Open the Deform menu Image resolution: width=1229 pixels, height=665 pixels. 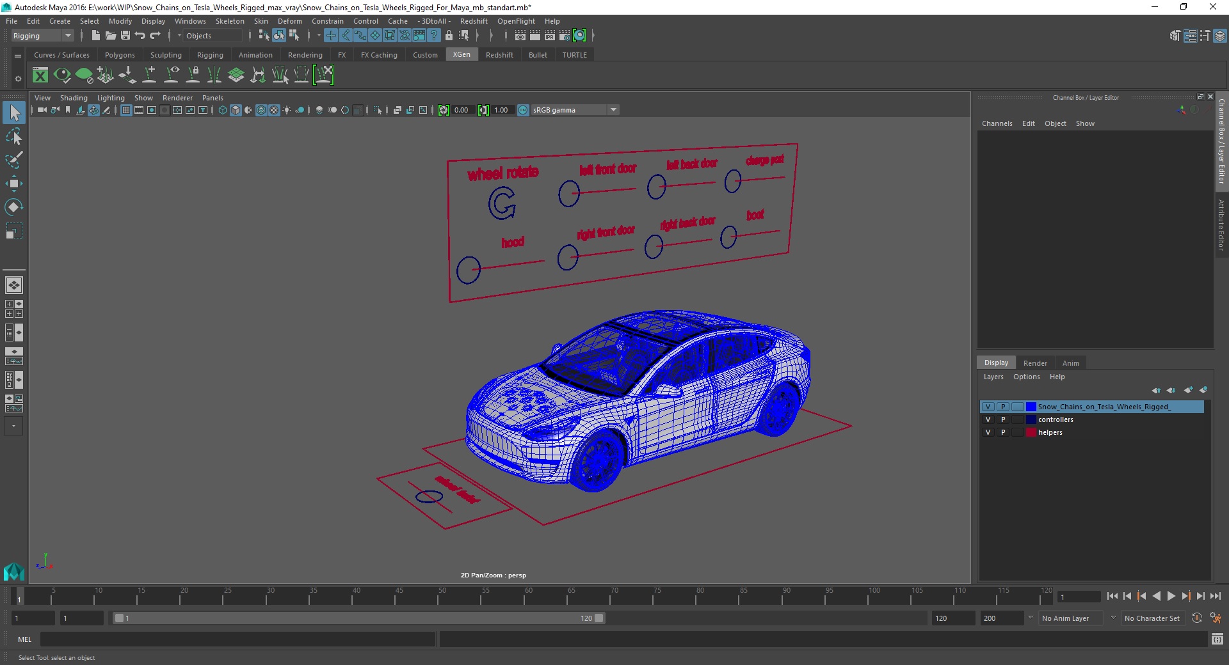pos(290,21)
